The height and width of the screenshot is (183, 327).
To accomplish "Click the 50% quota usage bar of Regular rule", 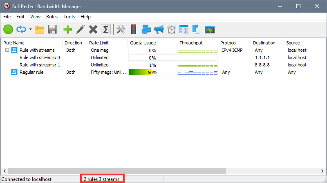I will coord(152,73).
